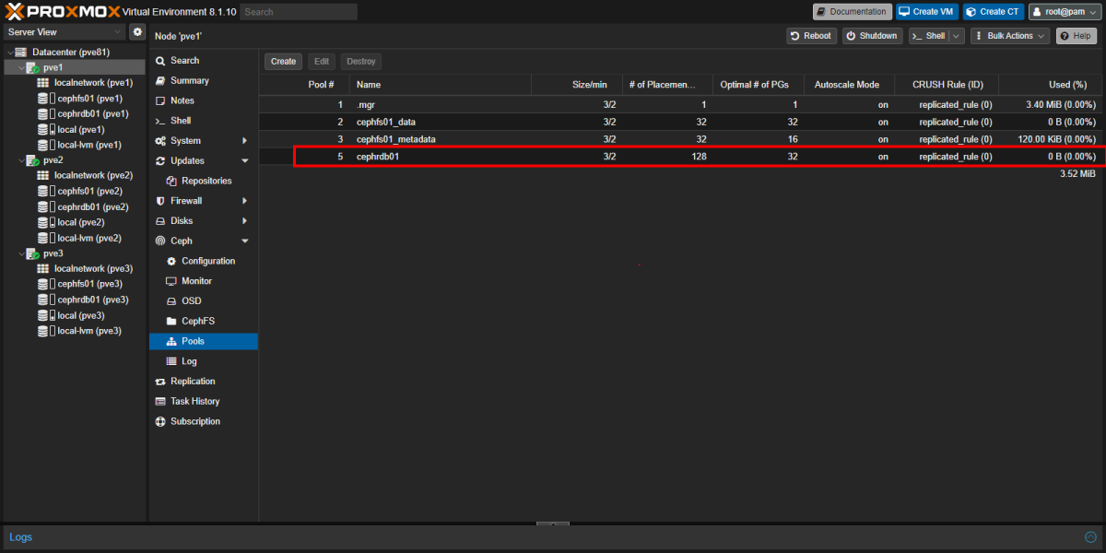
Task: Collapse the pve1 tree node
Action: point(20,67)
